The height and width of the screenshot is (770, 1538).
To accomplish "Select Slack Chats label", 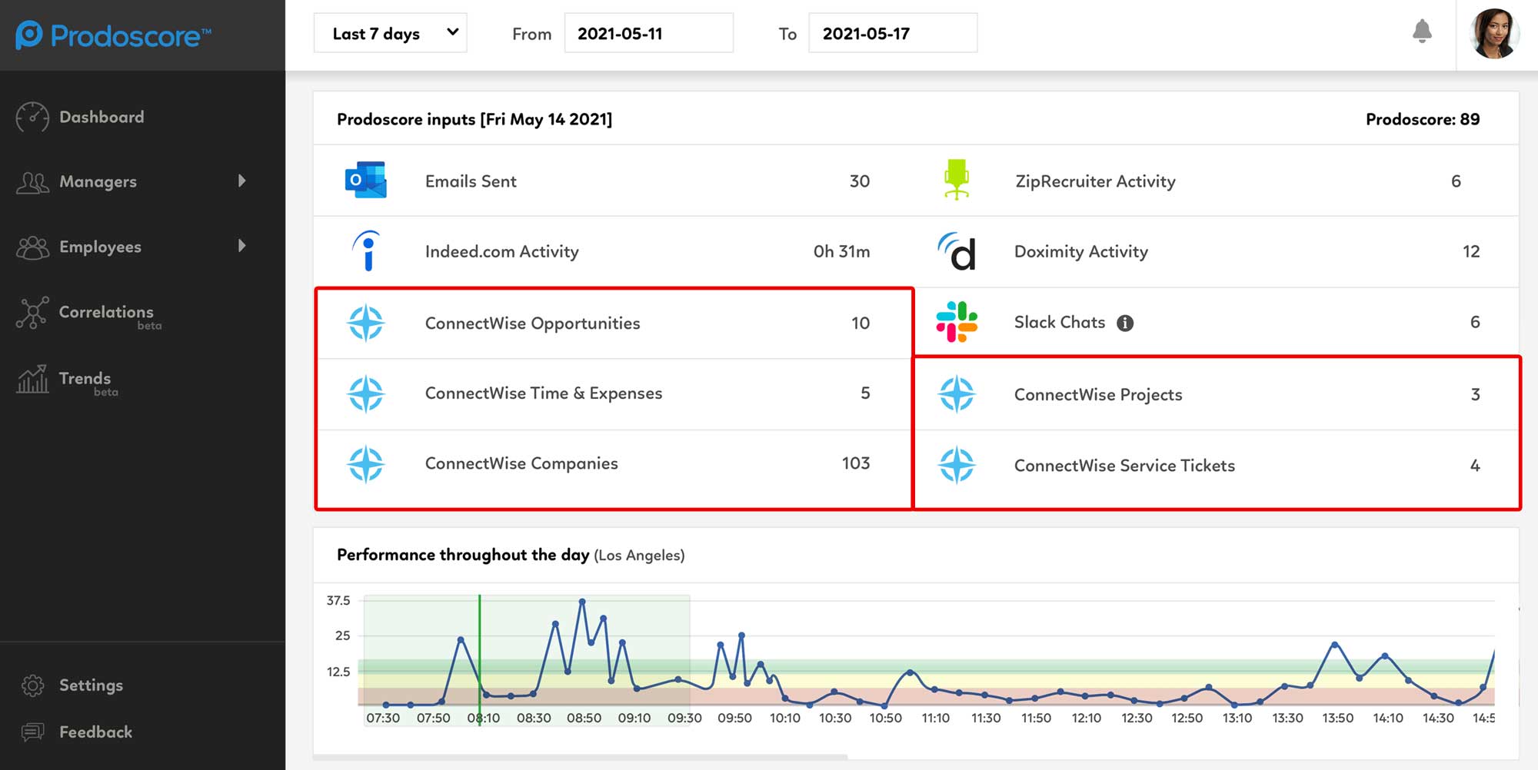I will [x=1060, y=323].
